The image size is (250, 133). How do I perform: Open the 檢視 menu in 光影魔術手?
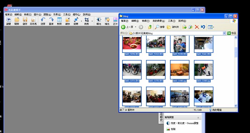click(x=28, y=15)
